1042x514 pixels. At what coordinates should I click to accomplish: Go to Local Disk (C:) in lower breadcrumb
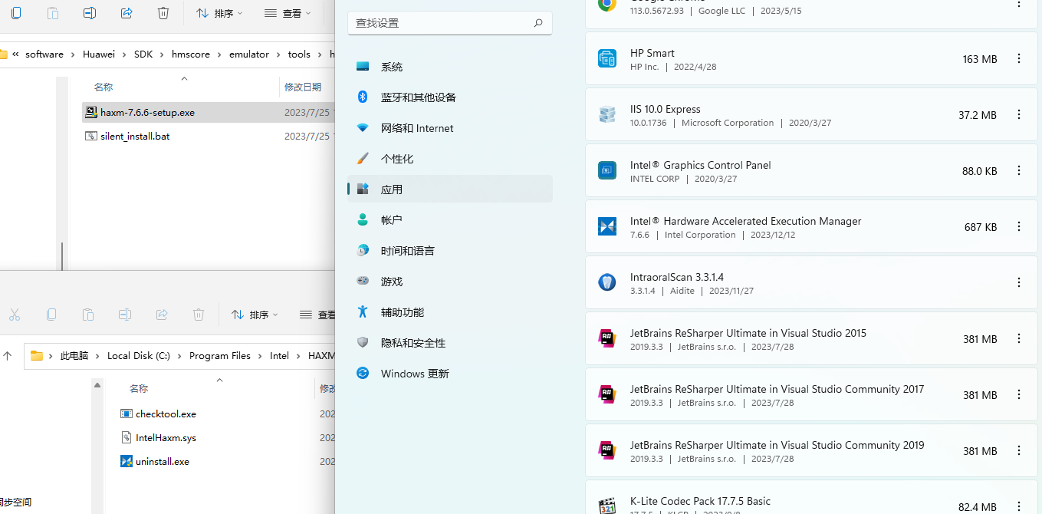(139, 356)
